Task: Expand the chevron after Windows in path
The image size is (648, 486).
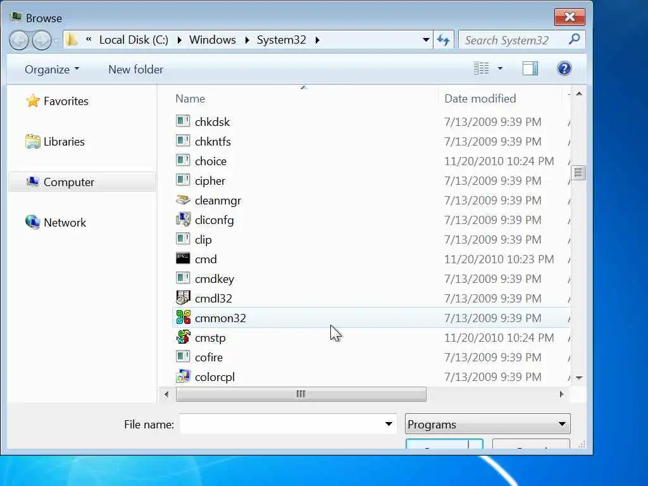Action: (x=247, y=40)
